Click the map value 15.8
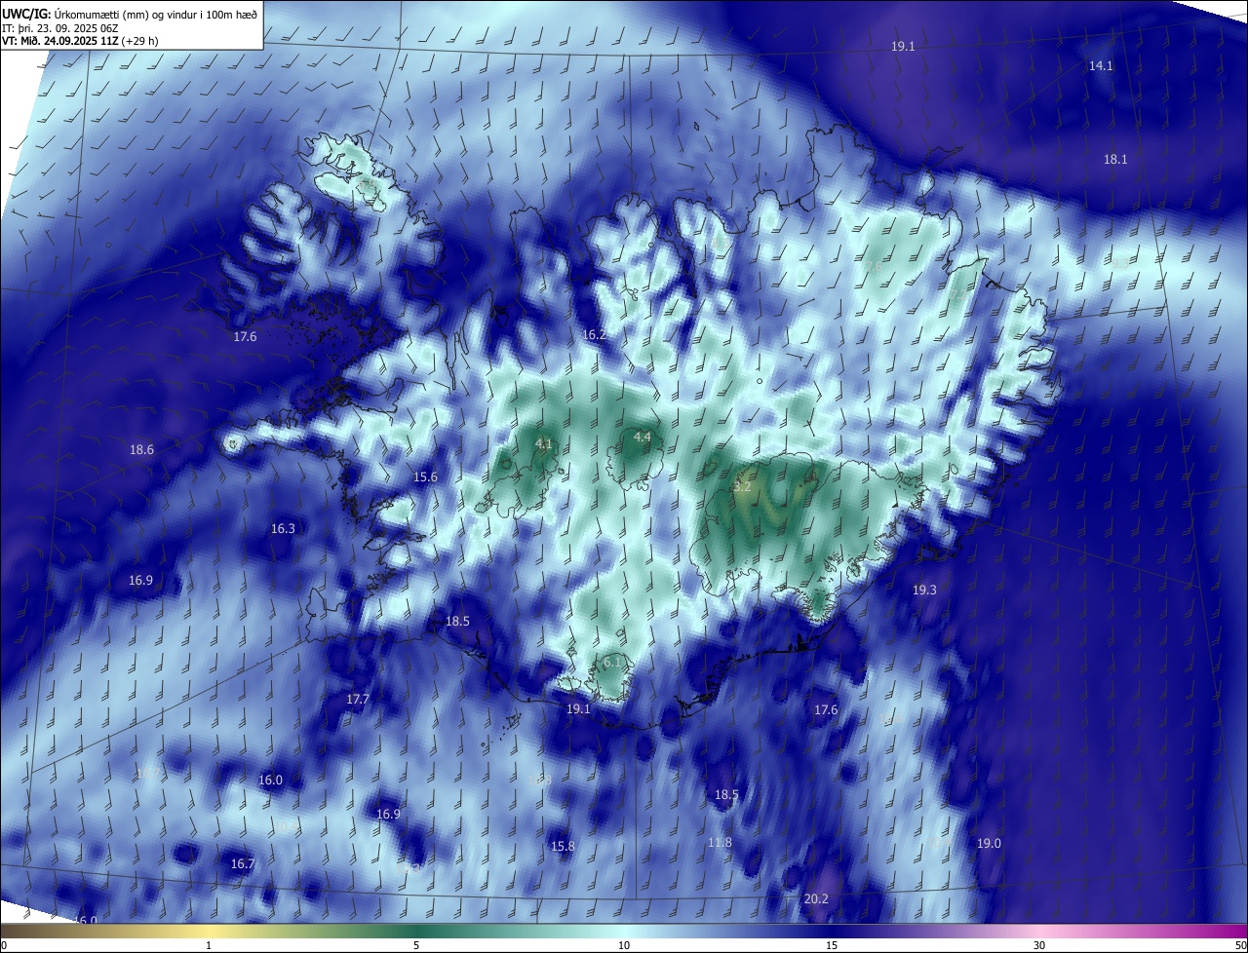 click(x=563, y=846)
